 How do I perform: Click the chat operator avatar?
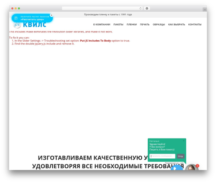[x=192, y=167]
